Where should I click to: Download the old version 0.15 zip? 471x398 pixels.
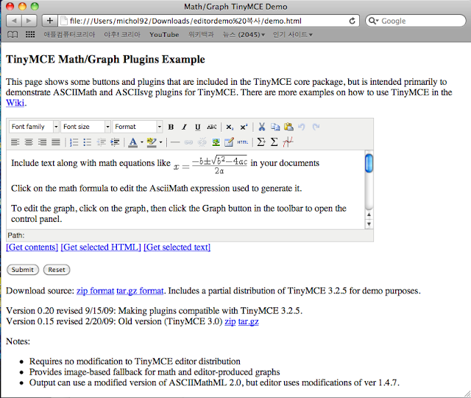230,321
